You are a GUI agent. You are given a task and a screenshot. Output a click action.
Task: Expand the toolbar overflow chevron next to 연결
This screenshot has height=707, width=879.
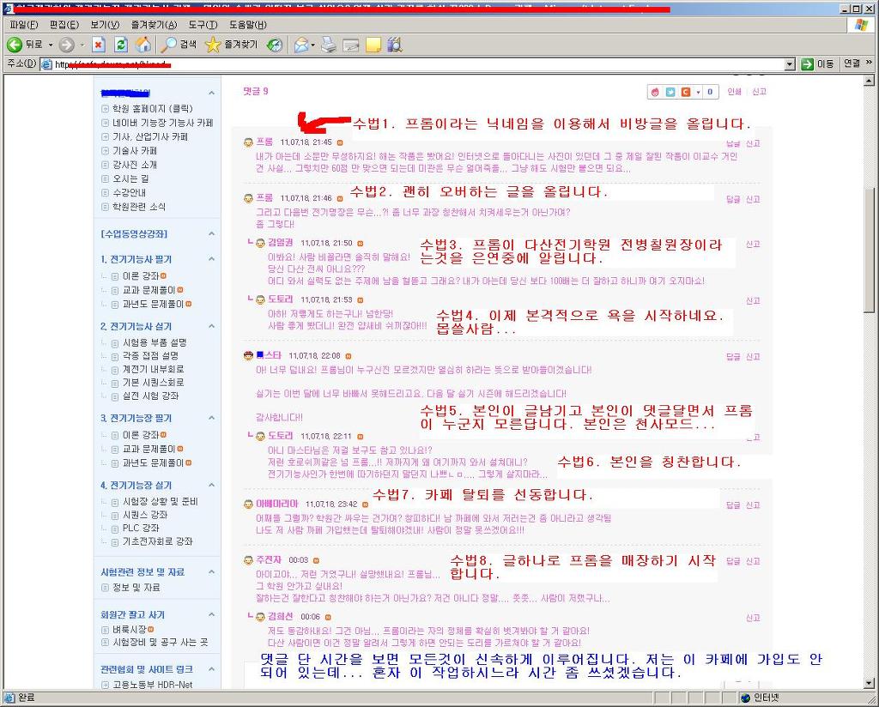[869, 63]
